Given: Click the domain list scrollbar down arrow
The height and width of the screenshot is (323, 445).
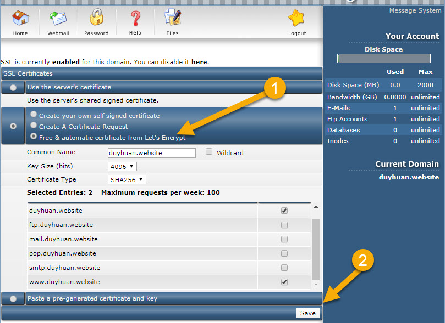Looking at the screenshot, I should [316, 285].
